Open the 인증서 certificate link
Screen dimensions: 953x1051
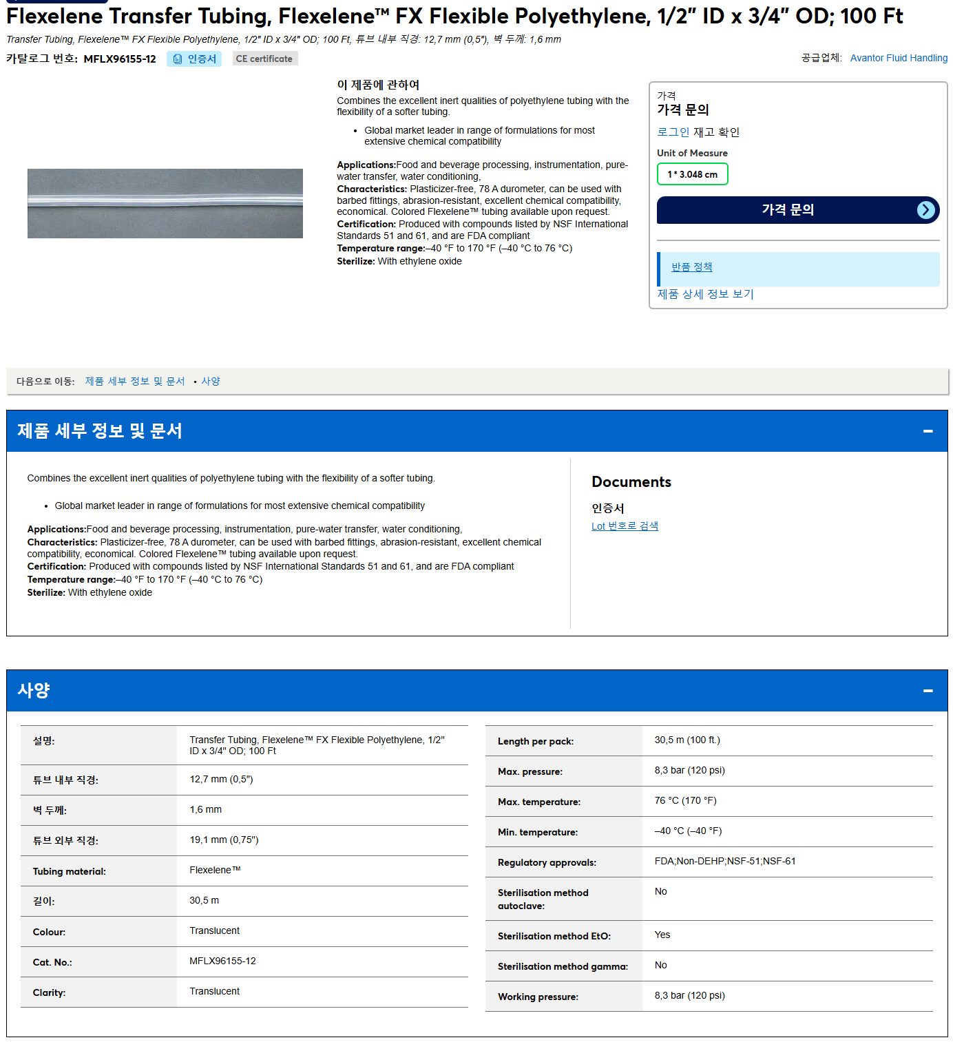194,59
